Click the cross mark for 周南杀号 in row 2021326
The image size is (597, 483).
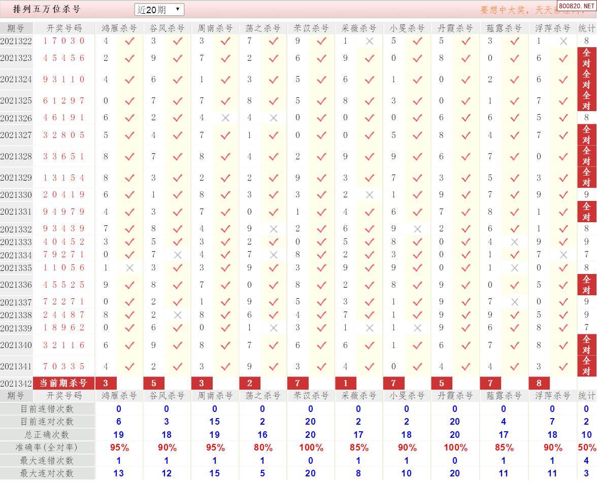(x=225, y=118)
